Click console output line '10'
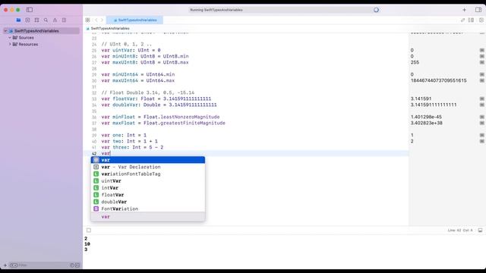The width and height of the screenshot is (486, 273). point(87,244)
